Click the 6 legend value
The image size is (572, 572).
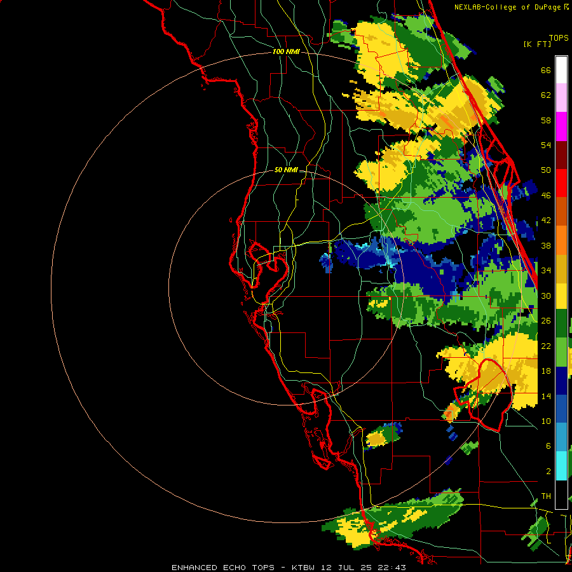(548, 446)
